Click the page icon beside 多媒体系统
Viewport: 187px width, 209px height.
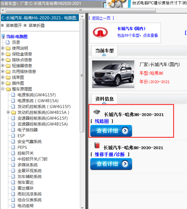click(x=13, y=165)
